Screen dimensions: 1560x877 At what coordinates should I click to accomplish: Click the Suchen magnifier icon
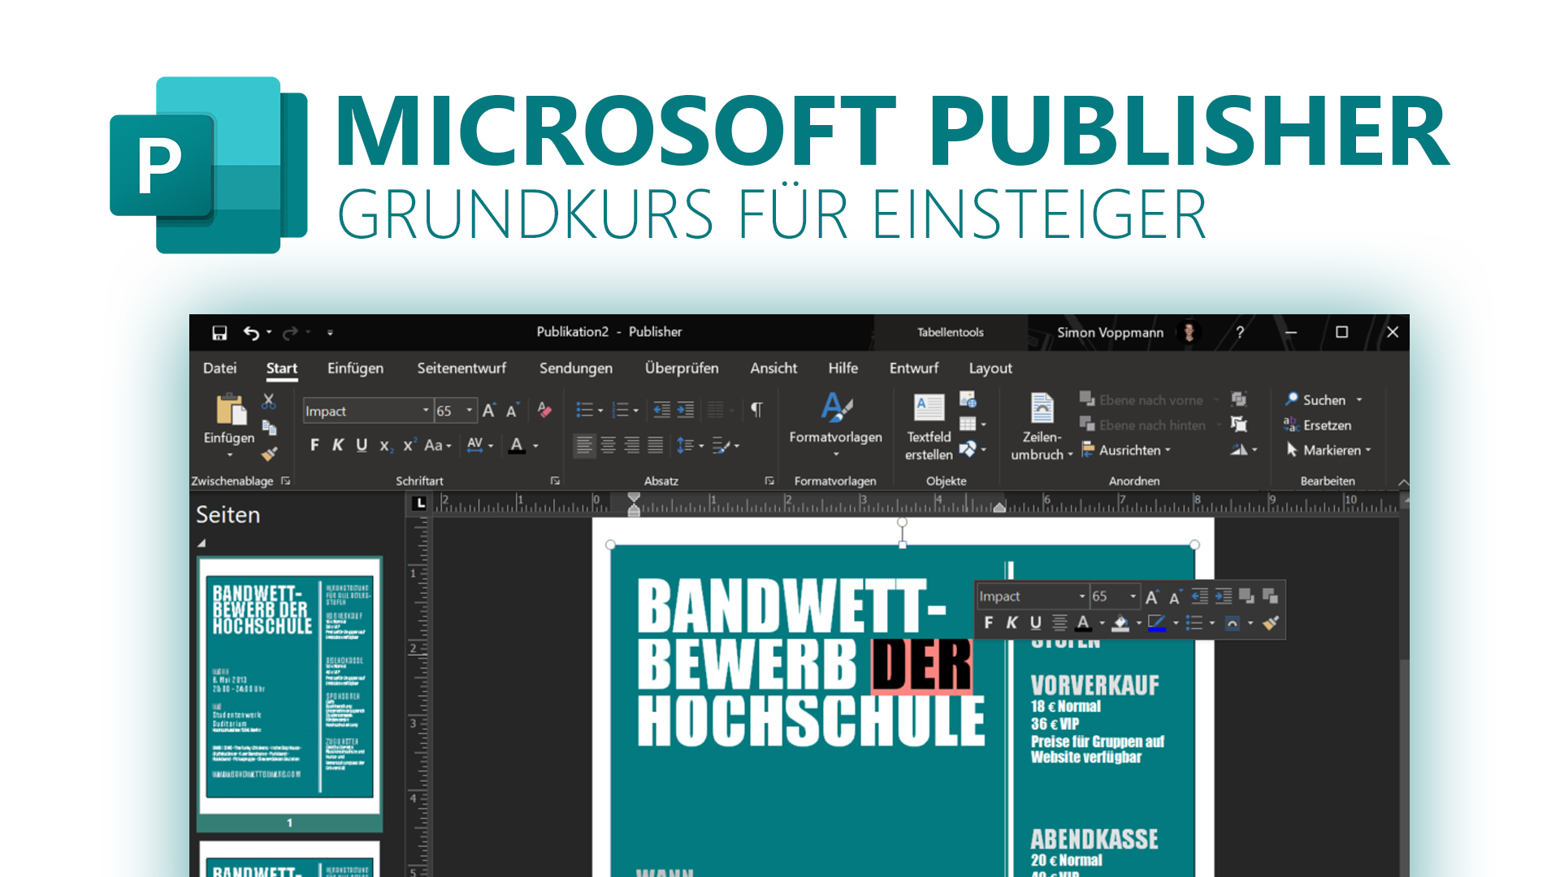point(1290,400)
